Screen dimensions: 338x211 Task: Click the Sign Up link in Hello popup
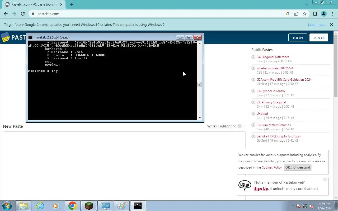[261, 189]
